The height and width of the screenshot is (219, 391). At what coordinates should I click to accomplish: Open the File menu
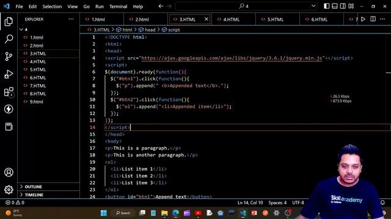point(19,7)
